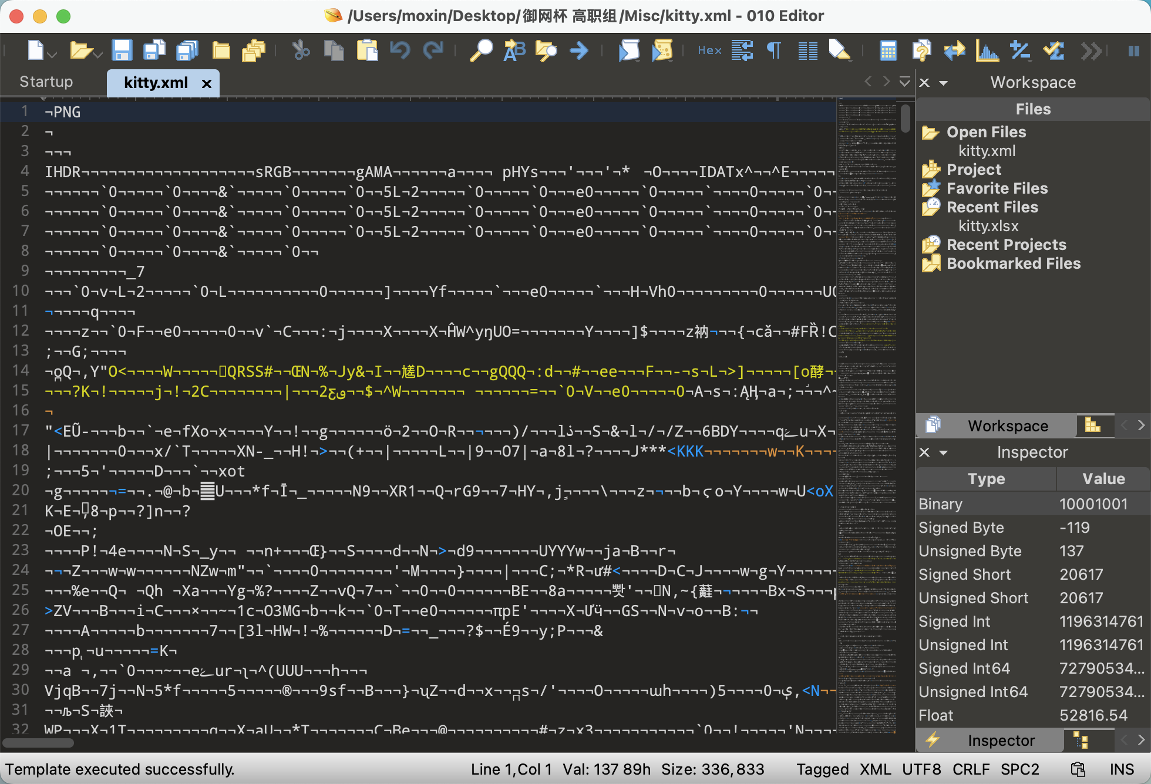Click the editor horizontal scrollbar thumb

(38, 743)
